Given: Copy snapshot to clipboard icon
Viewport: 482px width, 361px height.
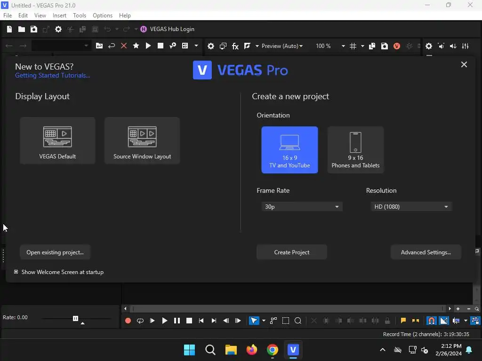Looking at the screenshot, I should coord(372,46).
